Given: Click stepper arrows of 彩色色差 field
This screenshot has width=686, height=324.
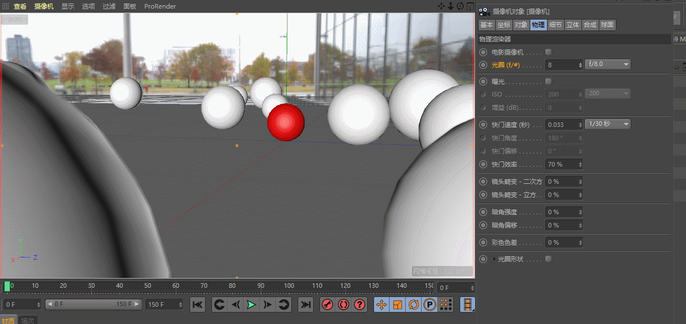Looking at the screenshot, I should (x=580, y=242).
